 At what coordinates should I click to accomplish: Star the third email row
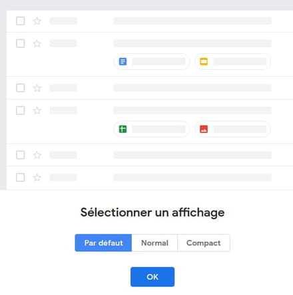point(37,88)
